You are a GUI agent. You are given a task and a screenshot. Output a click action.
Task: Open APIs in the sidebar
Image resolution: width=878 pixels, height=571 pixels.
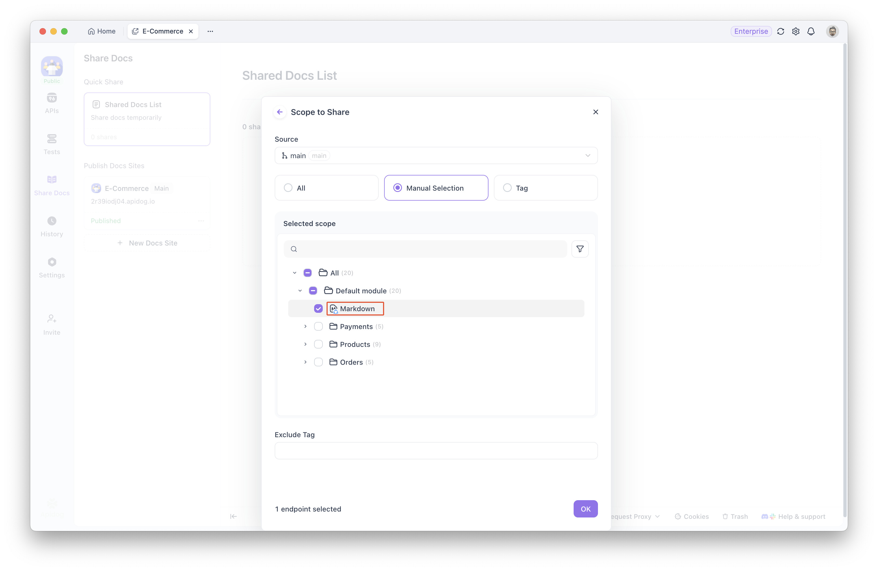tap(52, 103)
